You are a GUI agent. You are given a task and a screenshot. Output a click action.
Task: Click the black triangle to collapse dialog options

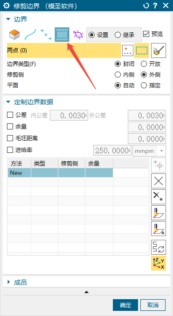click(86, 292)
